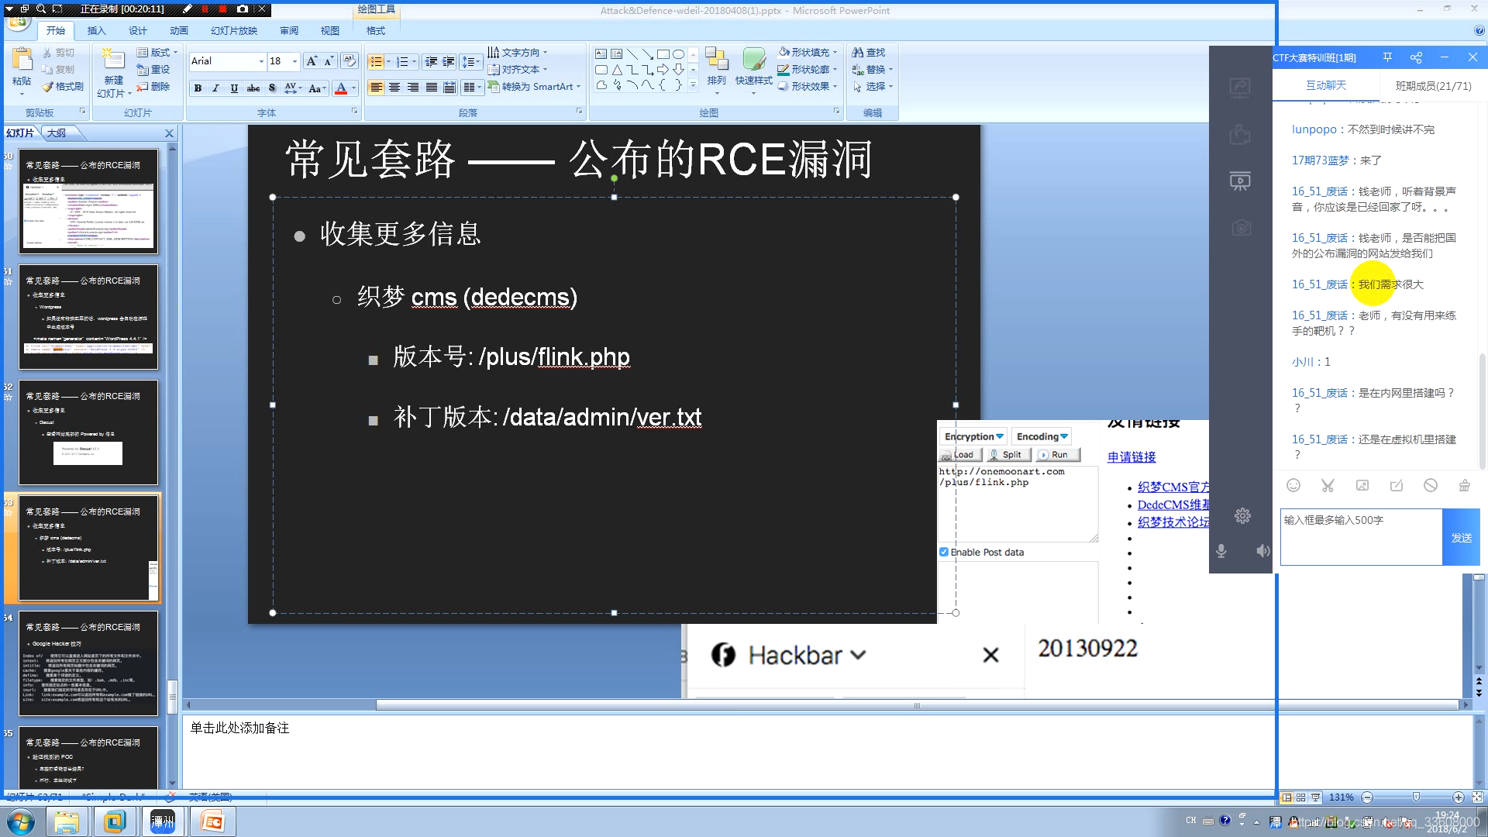Click the chat screenshot scissors icon
This screenshot has width=1488, height=837.
(1328, 486)
